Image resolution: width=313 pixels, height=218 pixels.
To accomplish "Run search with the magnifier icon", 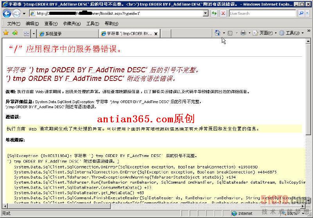I will tap(301, 14).
